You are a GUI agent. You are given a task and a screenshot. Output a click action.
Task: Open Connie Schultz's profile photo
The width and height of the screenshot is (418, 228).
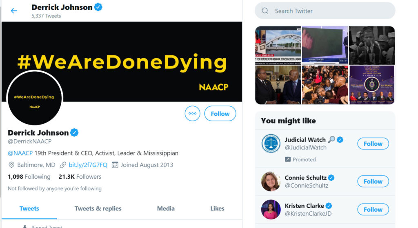[271, 182]
